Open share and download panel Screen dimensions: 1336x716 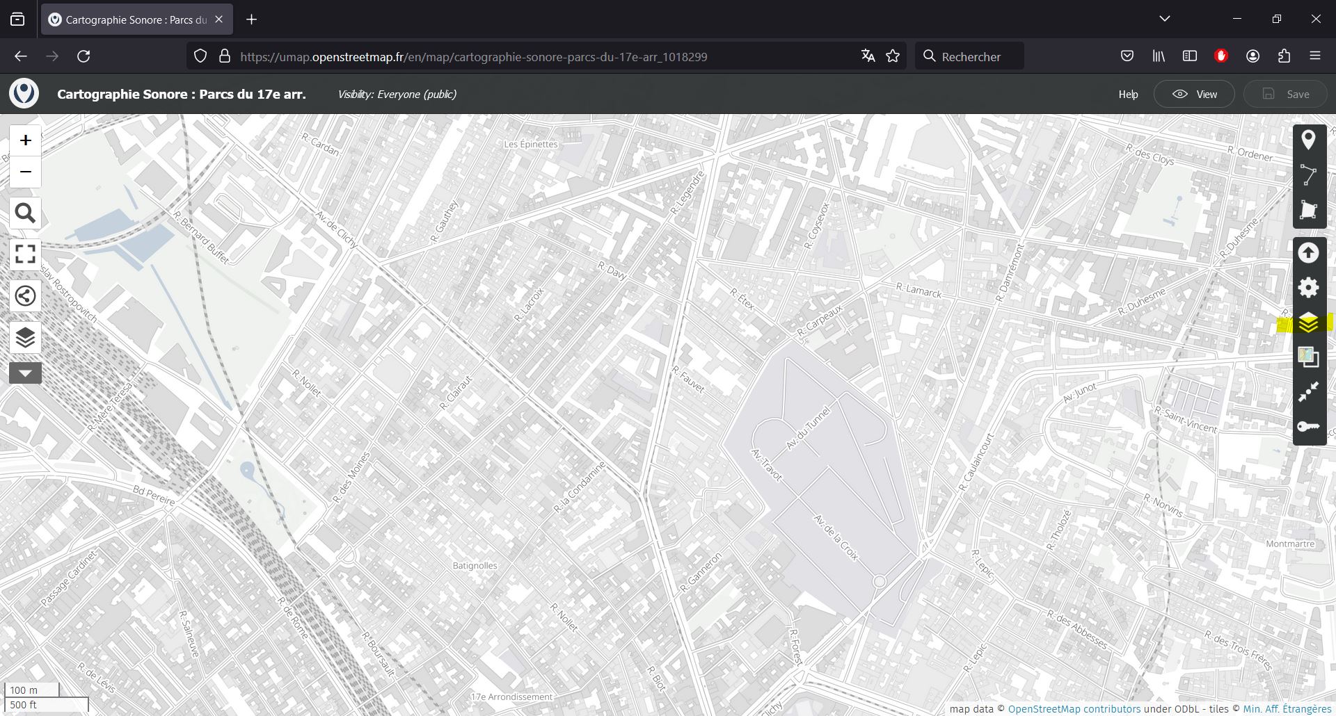point(25,296)
